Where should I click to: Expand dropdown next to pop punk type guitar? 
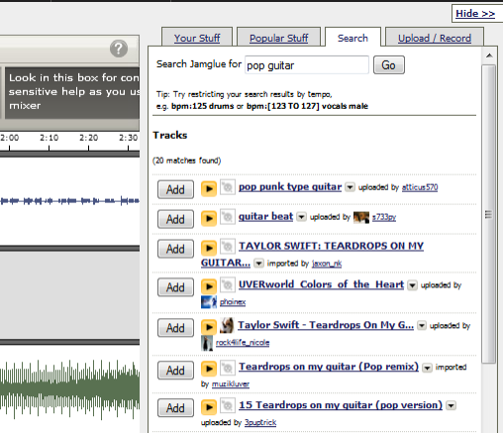pyautogui.click(x=350, y=187)
